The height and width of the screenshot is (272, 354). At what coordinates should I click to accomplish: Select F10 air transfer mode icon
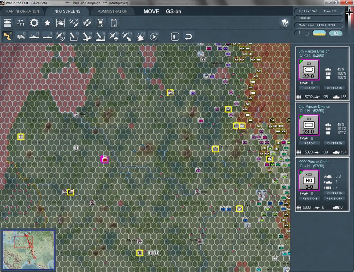click(127, 37)
